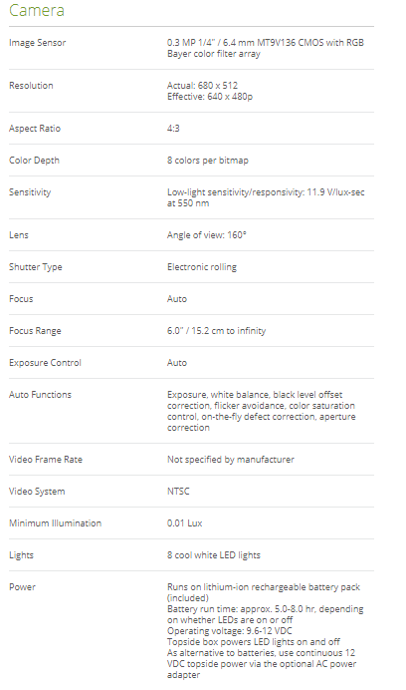Click the 4:3 aspect ratio value
This screenshot has height=690, width=406.
tap(173, 129)
